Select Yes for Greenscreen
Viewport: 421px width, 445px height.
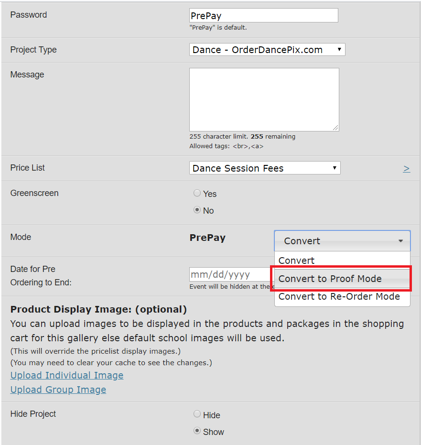pos(197,194)
